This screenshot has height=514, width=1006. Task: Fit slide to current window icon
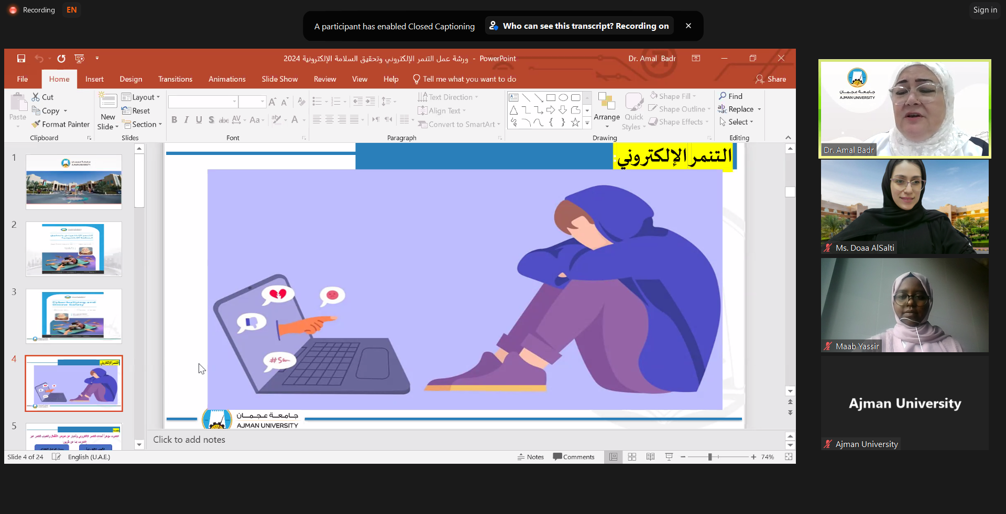pos(789,457)
